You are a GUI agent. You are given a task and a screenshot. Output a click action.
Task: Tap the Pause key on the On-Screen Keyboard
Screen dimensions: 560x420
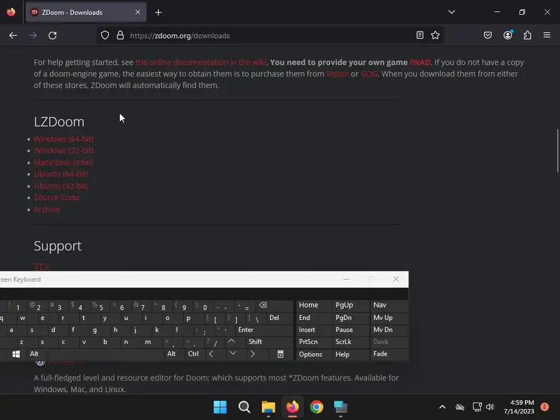click(x=351, y=330)
